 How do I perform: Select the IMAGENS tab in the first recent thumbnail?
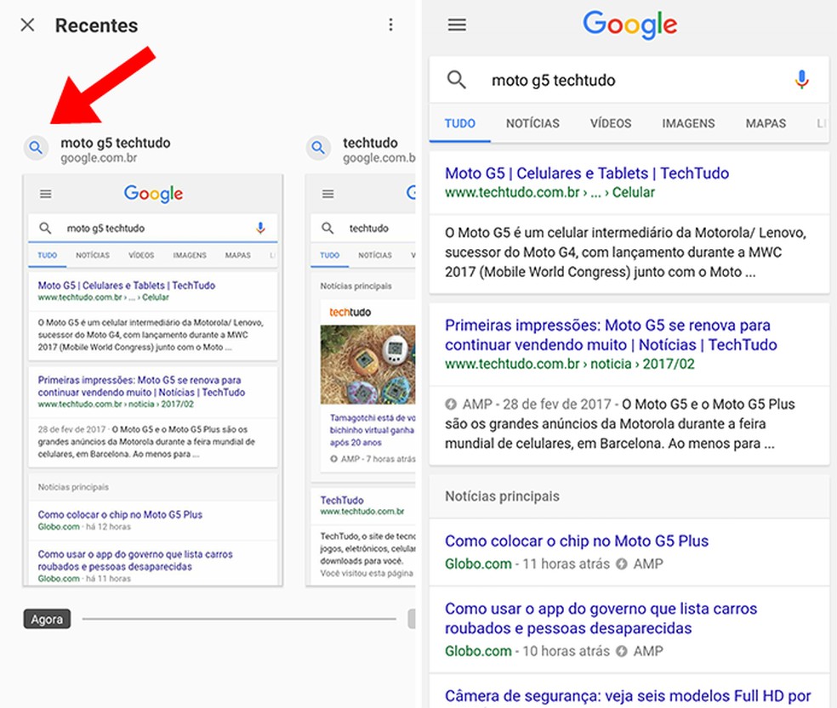pyautogui.click(x=190, y=255)
